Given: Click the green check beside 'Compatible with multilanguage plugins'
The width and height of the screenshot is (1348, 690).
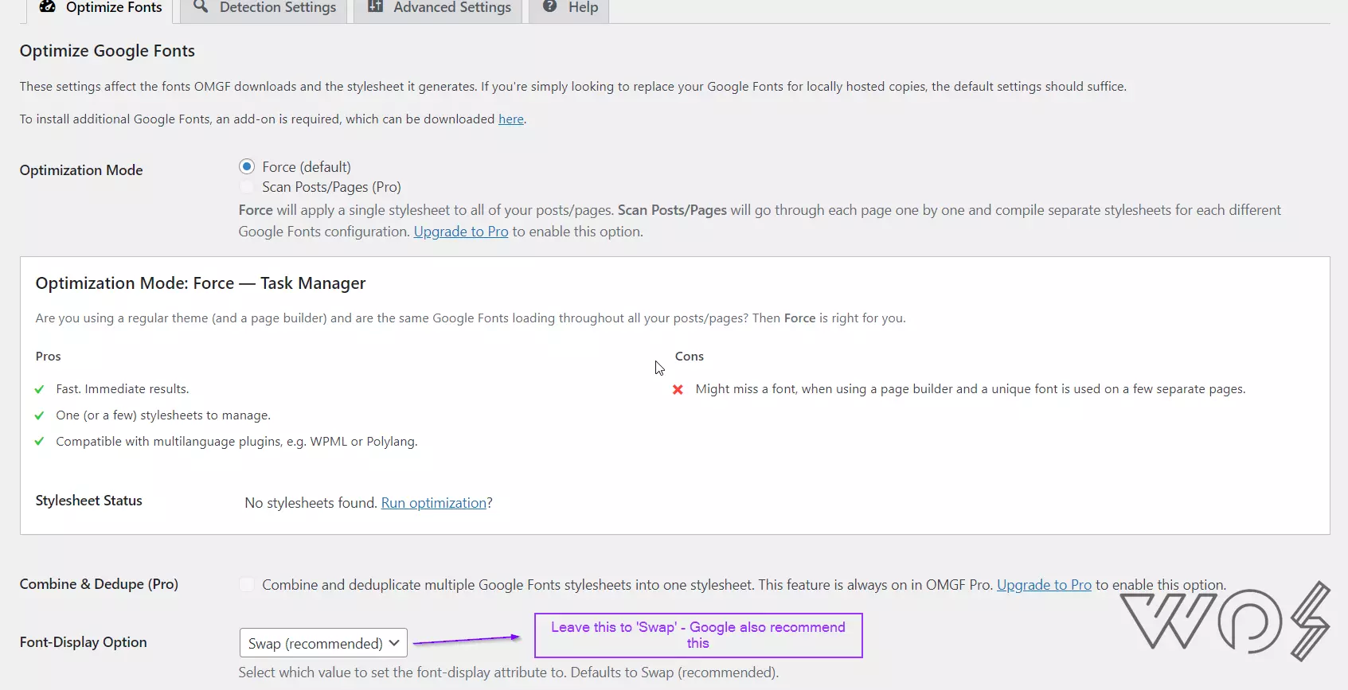Looking at the screenshot, I should tap(40, 442).
